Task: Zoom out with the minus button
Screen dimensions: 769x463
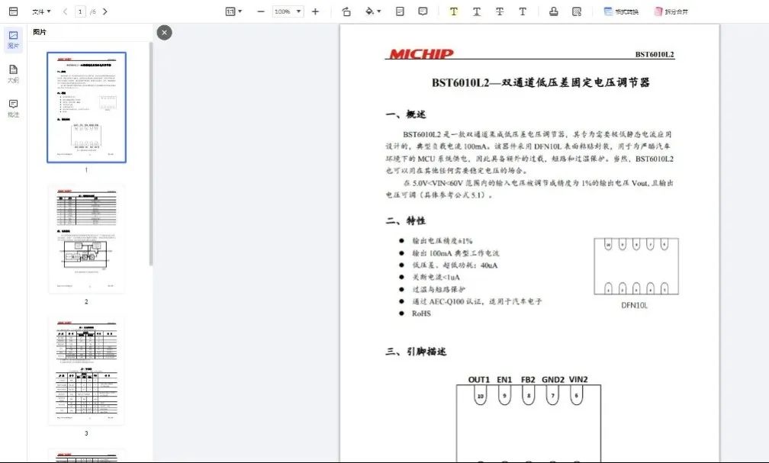Action: (x=261, y=11)
